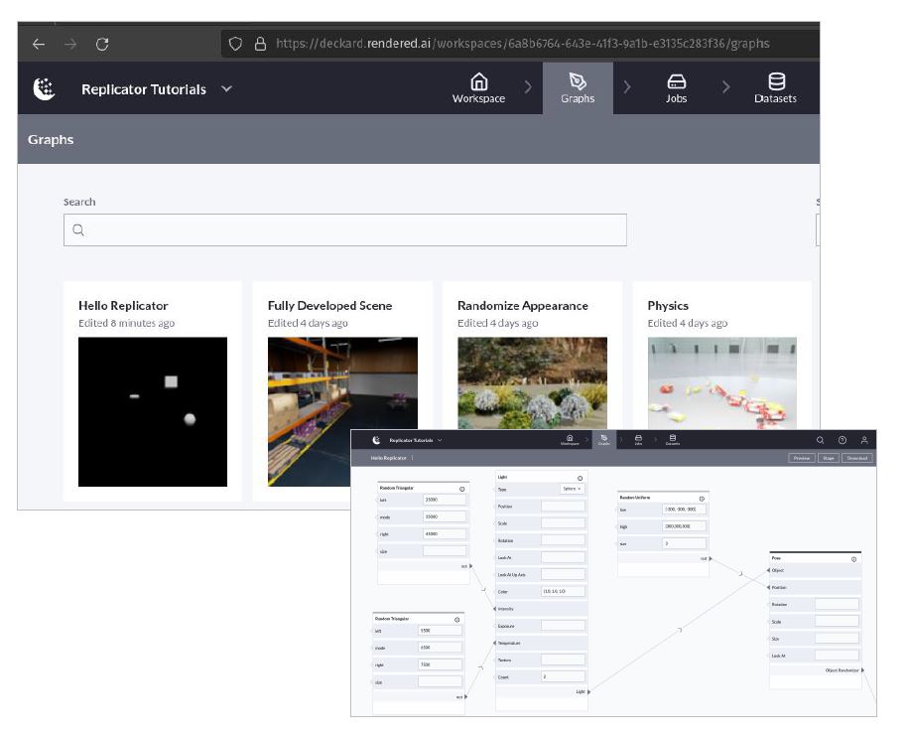
Task: Click the out port of the Random Uniform node
Action: point(711,559)
